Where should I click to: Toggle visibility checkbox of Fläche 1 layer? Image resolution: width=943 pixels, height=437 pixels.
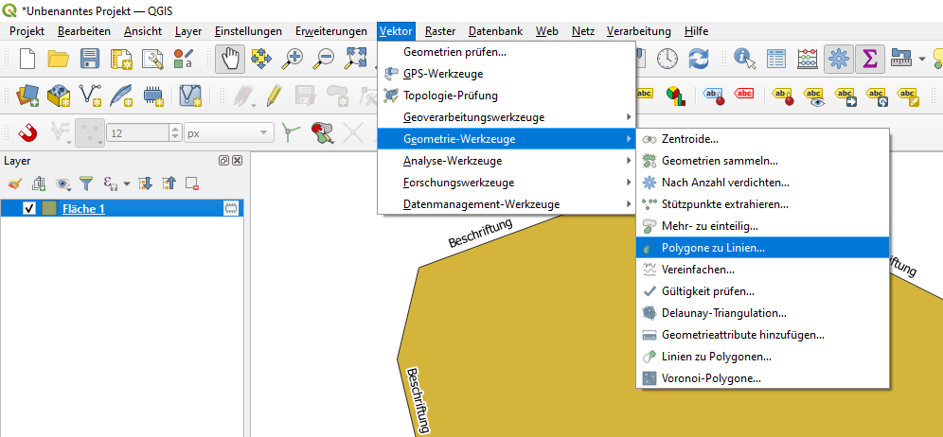tap(28, 208)
